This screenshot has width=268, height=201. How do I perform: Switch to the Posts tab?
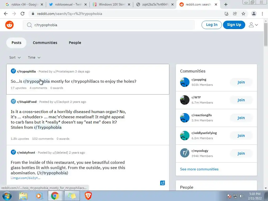pyautogui.click(x=16, y=43)
